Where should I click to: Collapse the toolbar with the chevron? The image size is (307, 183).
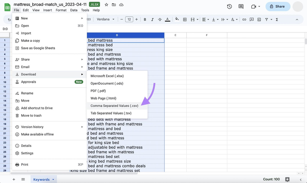297,20
